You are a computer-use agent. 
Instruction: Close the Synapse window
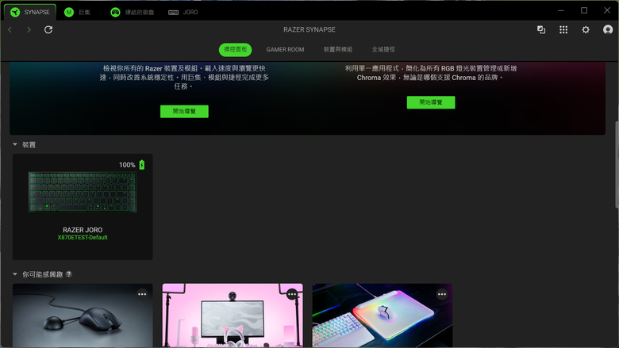coord(607,10)
